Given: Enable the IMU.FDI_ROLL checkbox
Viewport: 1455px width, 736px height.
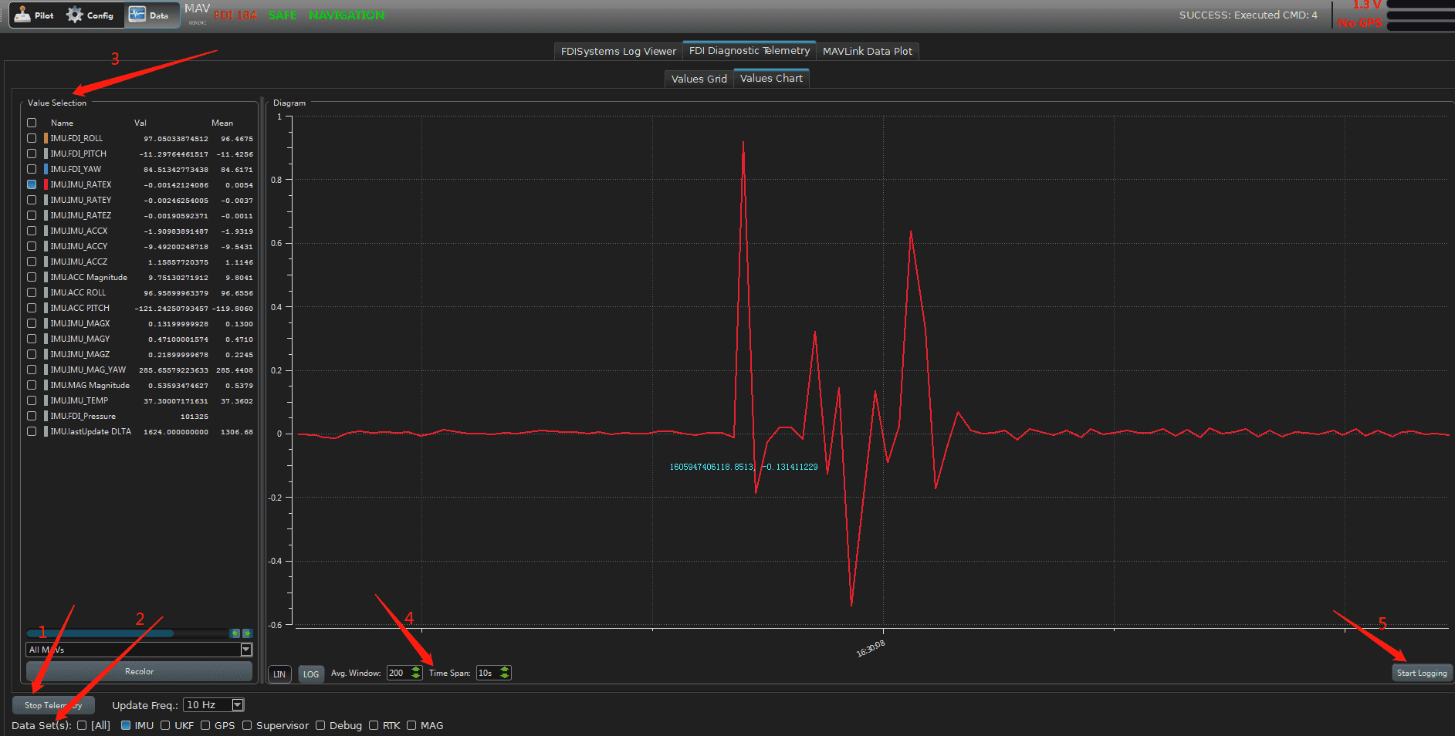Looking at the screenshot, I should coord(32,138).
